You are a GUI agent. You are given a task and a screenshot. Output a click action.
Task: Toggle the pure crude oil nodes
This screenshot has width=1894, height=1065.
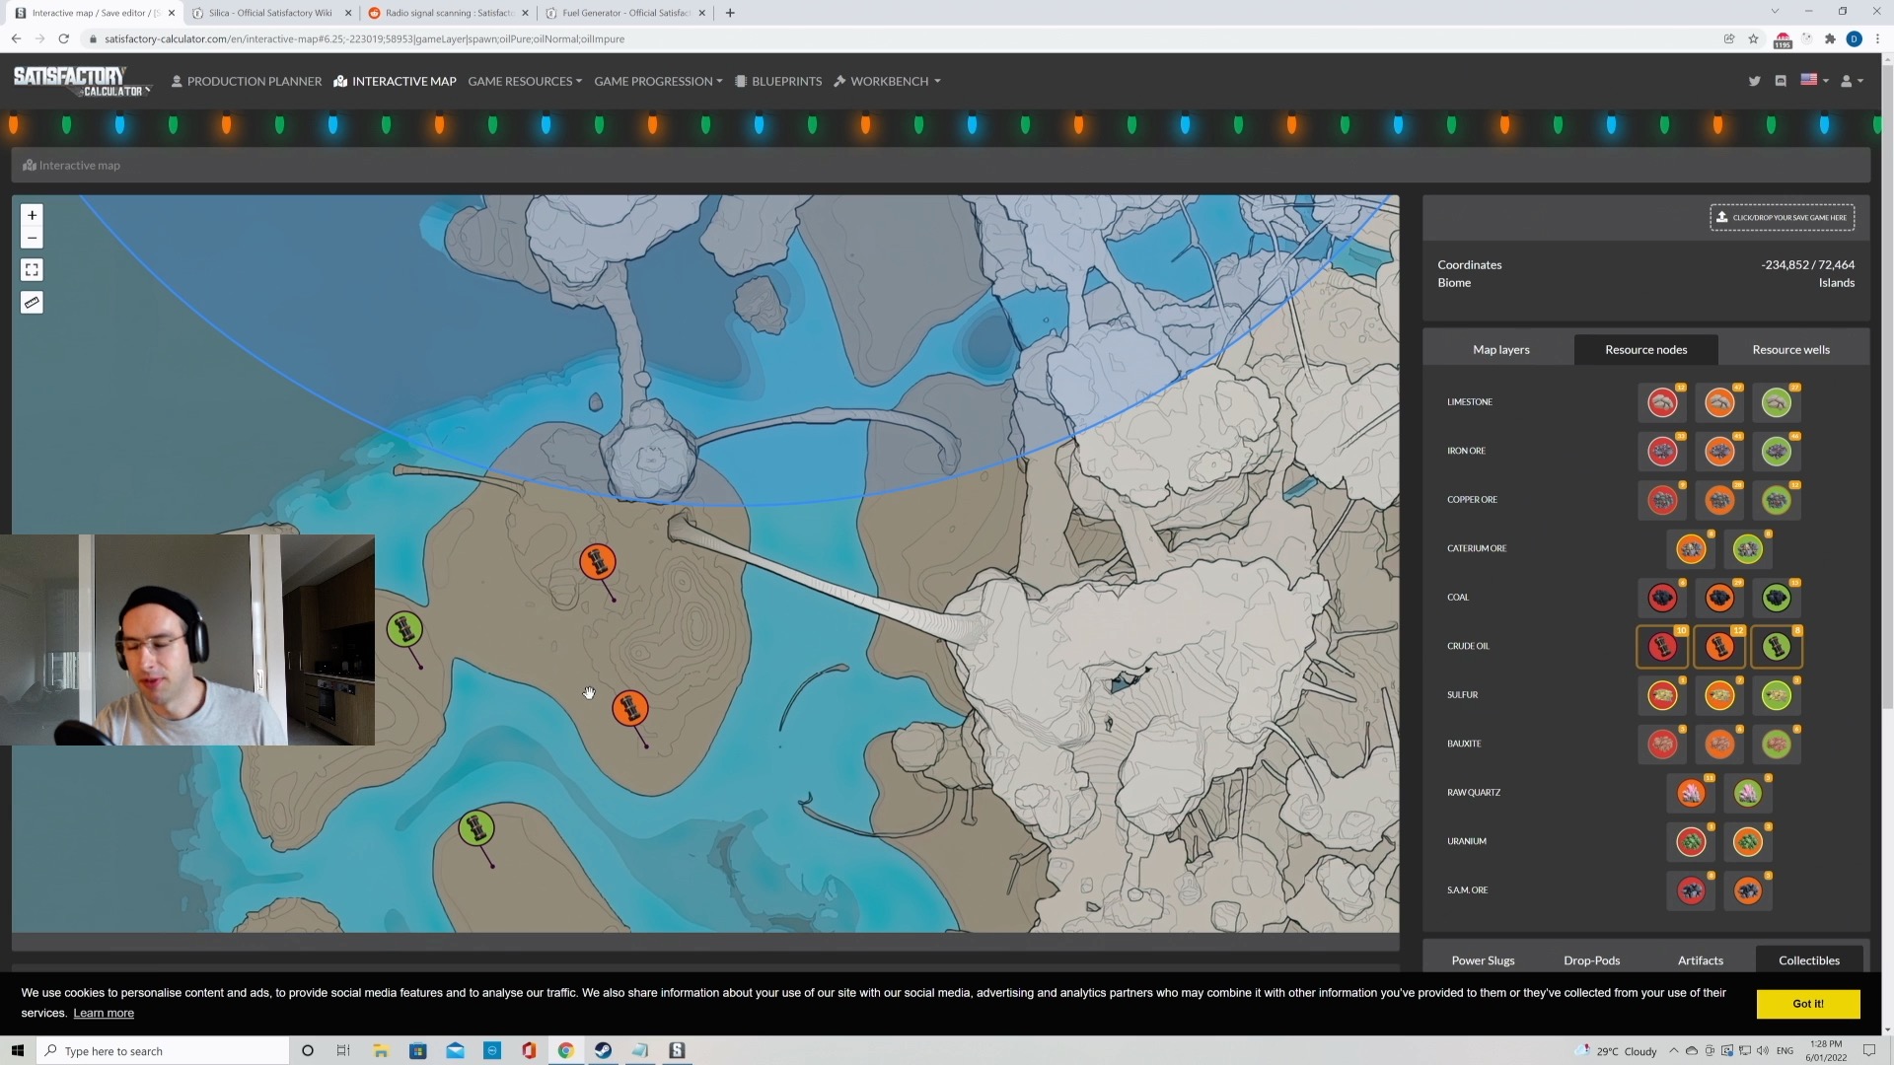(x=1777, y=647)
